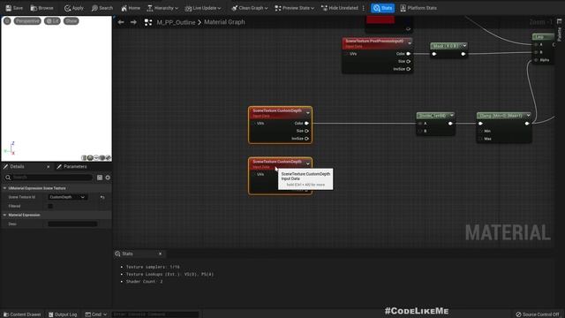
Task: Click the Home toolbar button
Action: 131,8
